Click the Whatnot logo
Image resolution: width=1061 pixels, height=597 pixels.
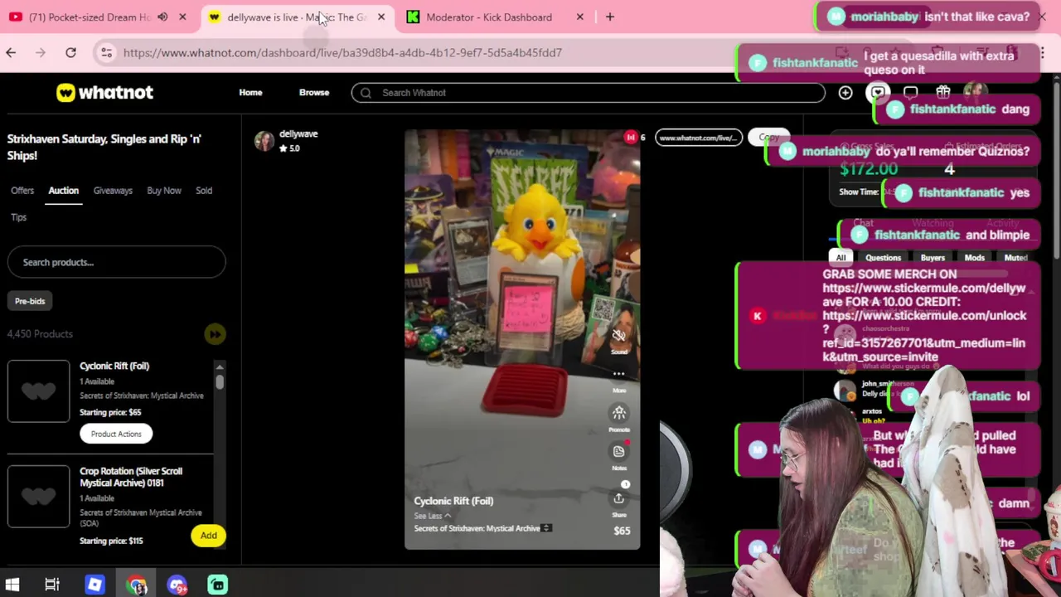tap(104, 92)
